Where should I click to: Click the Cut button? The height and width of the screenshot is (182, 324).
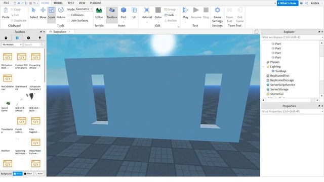pos(15,15)
